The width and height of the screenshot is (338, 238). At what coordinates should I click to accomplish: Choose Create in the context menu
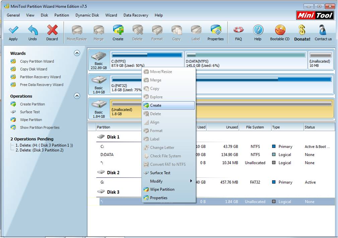pyautogui.click(x=168, y=105)
